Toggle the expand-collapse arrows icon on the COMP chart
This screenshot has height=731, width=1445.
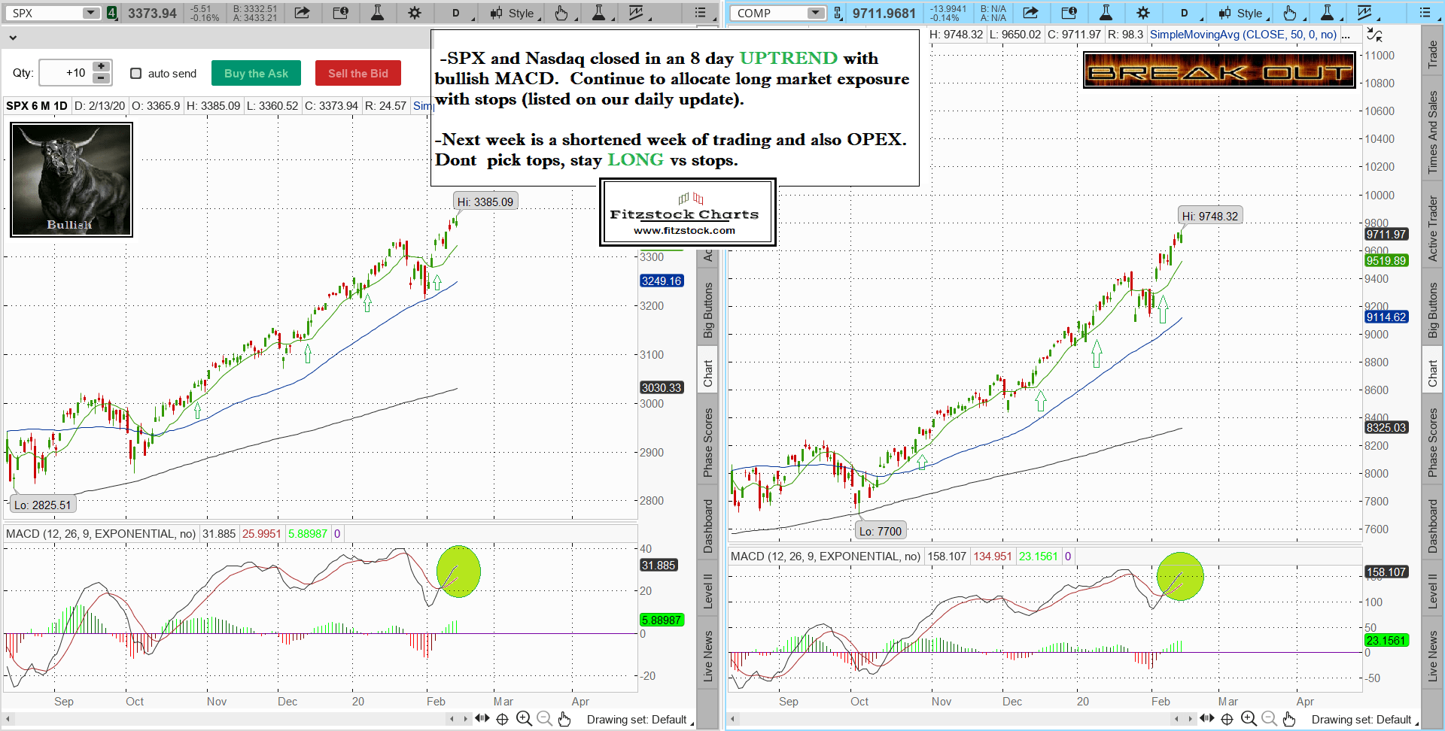click(x=1374, y=35)
